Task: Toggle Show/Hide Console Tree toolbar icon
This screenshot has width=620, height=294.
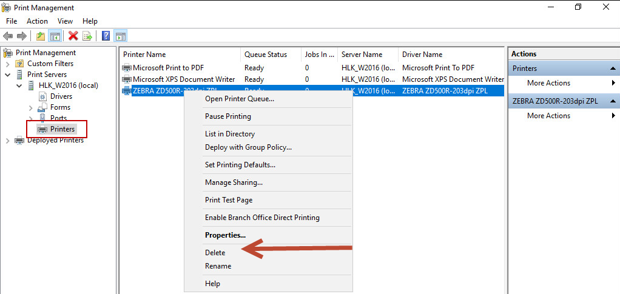Action: coord(55,36)
